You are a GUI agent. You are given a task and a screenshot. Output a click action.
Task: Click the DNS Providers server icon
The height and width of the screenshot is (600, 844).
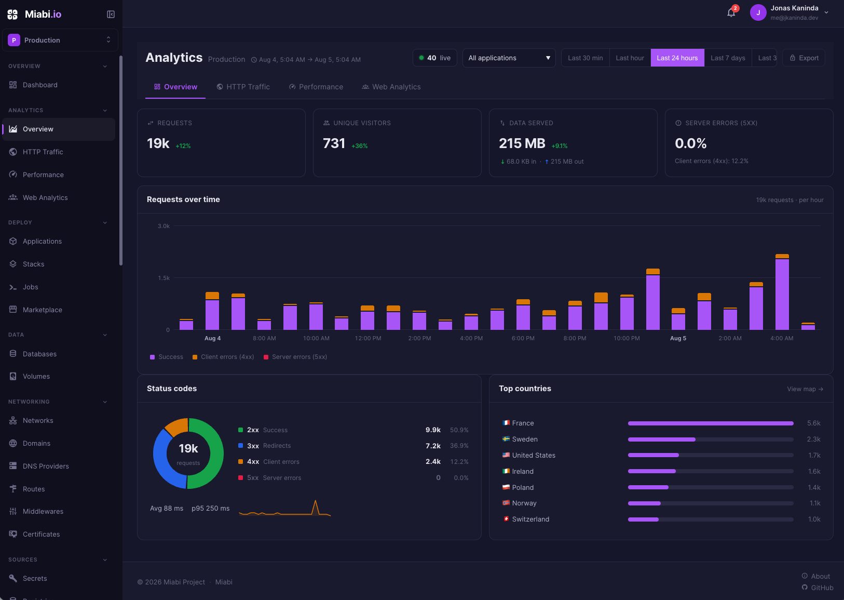click(13, 466)
